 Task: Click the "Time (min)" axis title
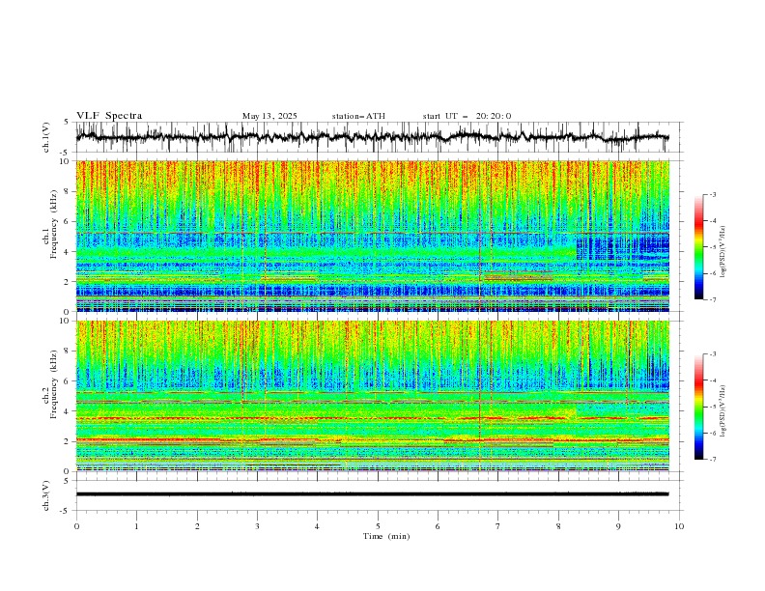(x=386, y=536)
